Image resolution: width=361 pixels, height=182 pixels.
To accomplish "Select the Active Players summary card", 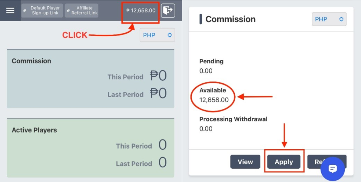I will pos(91,148).
